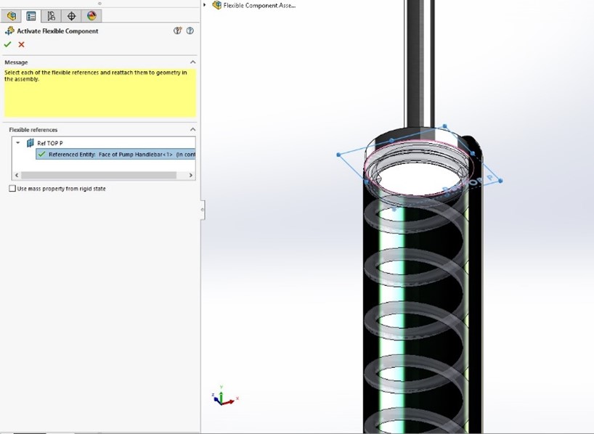
Task: Enable Use mass property from rigid state
Action: point(12,187)
